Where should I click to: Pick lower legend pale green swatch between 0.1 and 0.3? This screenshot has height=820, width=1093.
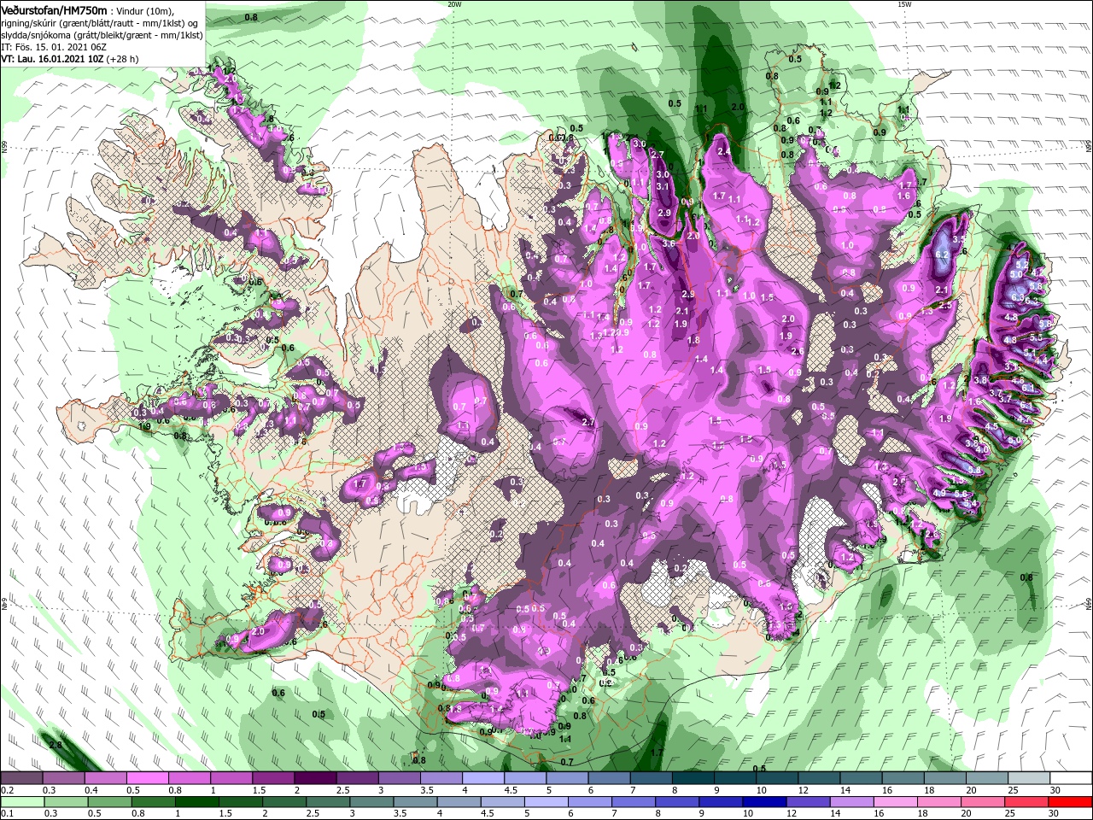tap(21, 801)
